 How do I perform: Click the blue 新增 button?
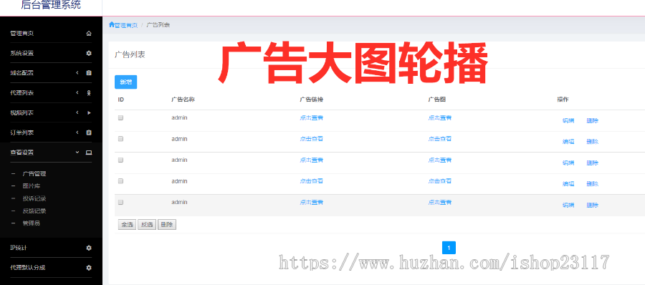tap(125, 82)
